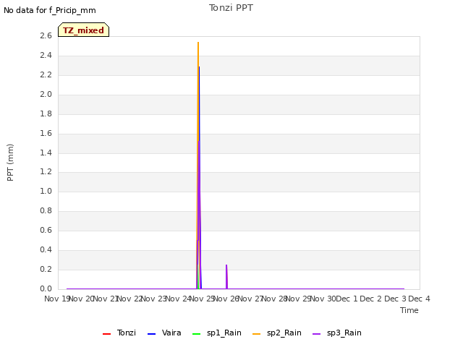
Task: Click the Dec 1 x-axis tick label
Action: (x=347, y=299)
